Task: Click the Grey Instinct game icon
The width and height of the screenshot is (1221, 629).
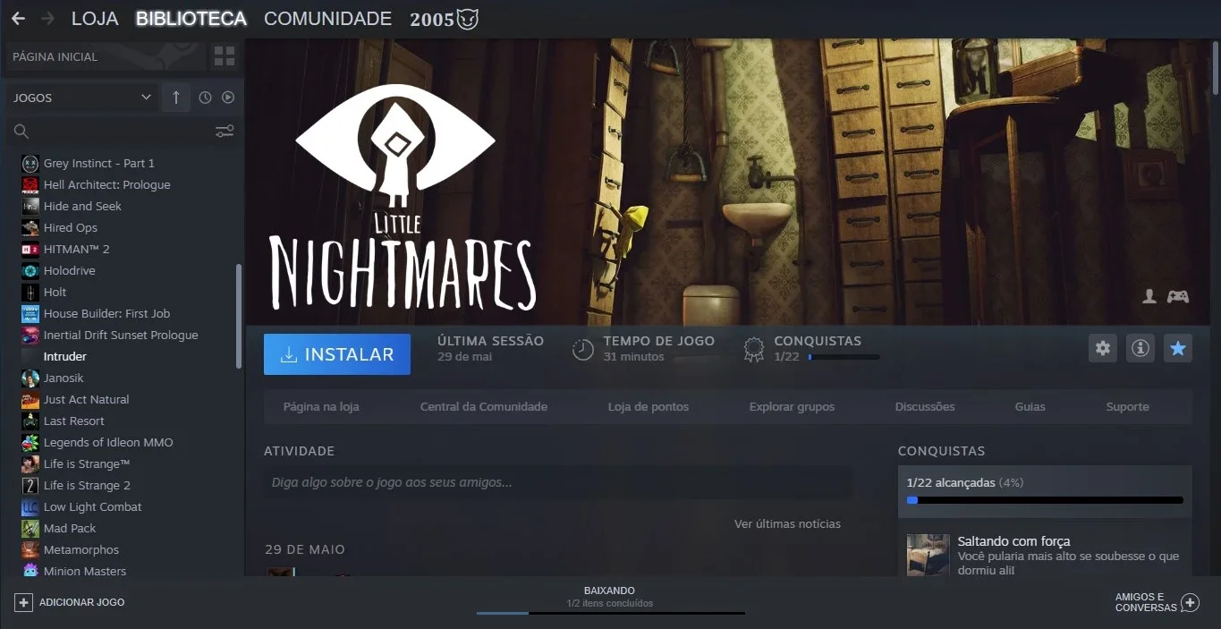Action: [30, 163]
